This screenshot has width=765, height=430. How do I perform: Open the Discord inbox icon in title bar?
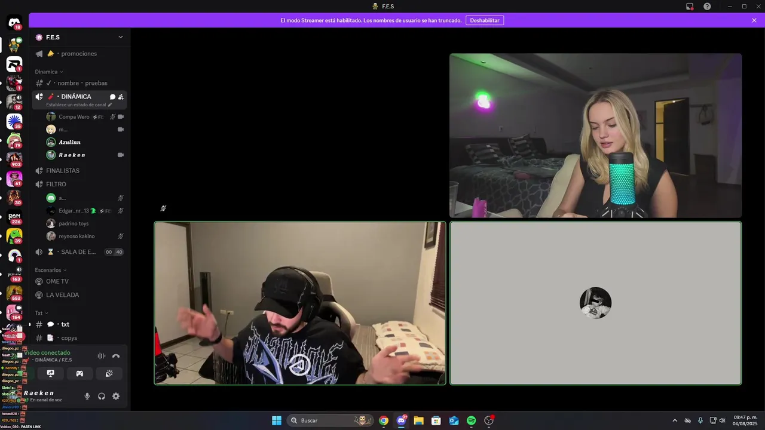[690, 7]
